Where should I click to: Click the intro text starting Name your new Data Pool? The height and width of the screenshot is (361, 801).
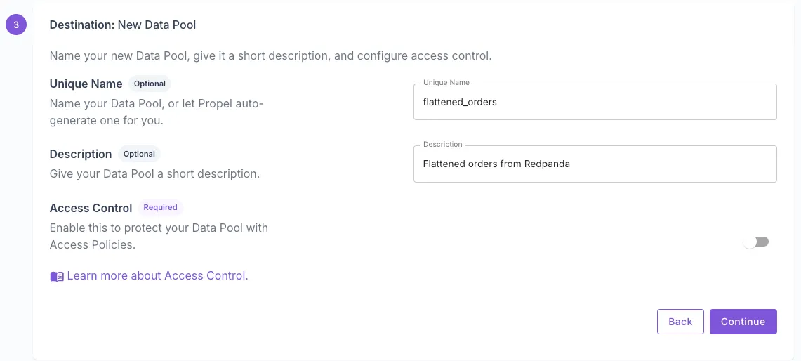coord(270,55)
